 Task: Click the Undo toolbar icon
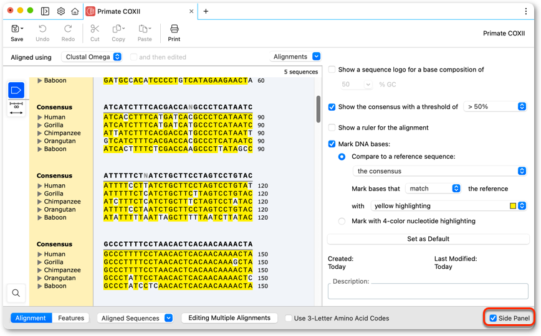(42, 29)
